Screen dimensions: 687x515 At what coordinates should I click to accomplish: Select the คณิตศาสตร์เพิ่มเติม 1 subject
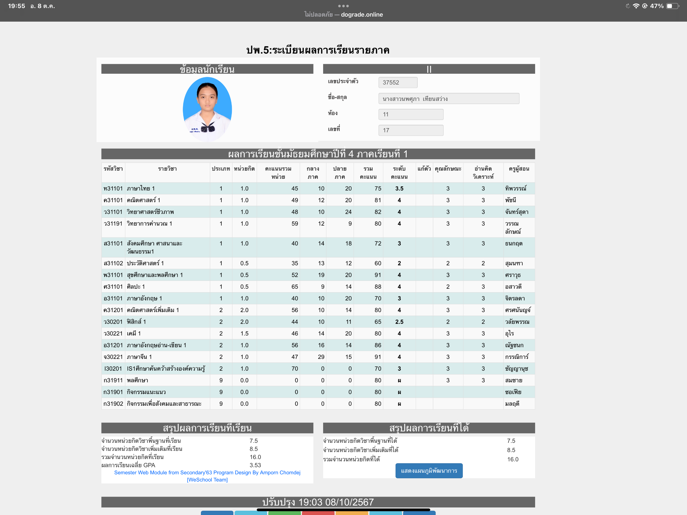tap(153, 310)
